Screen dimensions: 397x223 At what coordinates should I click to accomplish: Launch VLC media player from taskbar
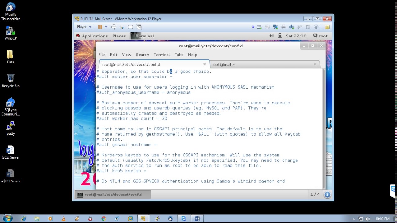(x=64, y=219)
